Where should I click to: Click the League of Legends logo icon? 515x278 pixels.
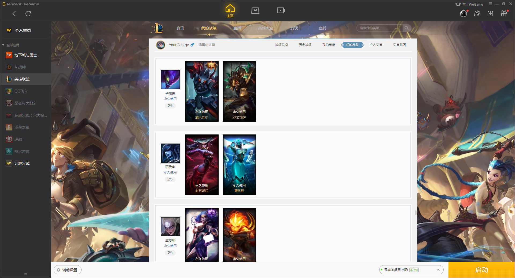point(158,28)
